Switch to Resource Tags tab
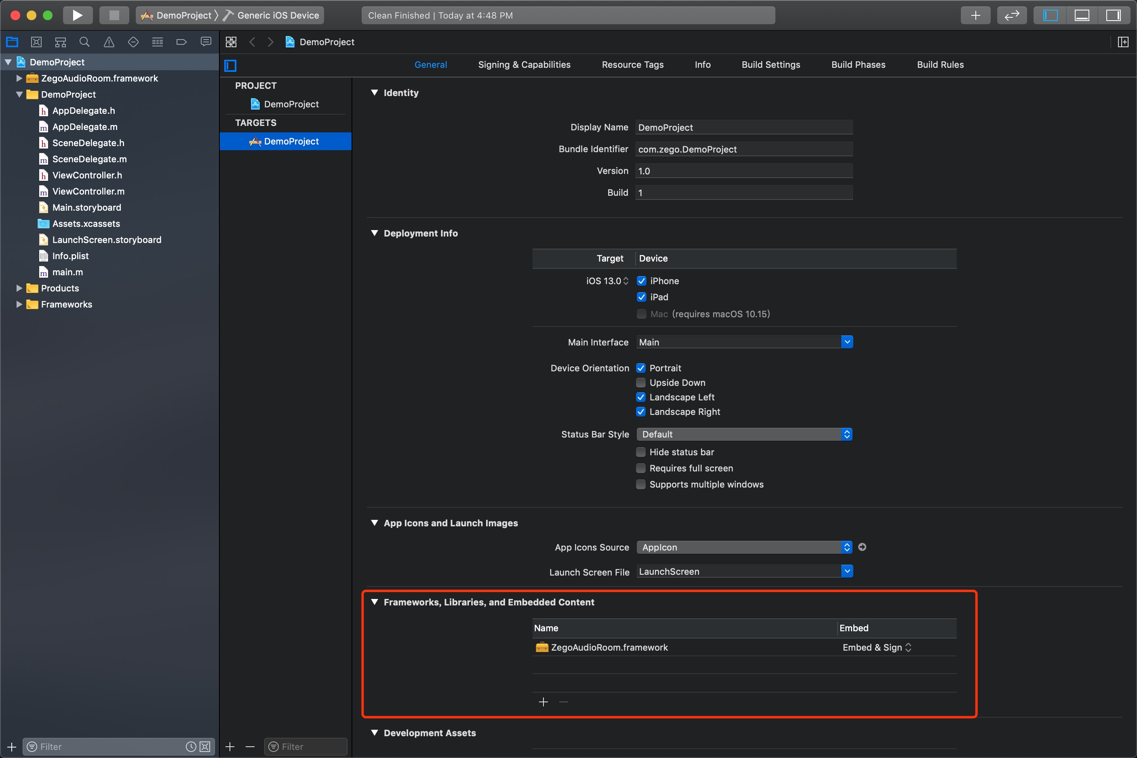The width and height of the screenshot is (1137, 758). pos(632,65)
